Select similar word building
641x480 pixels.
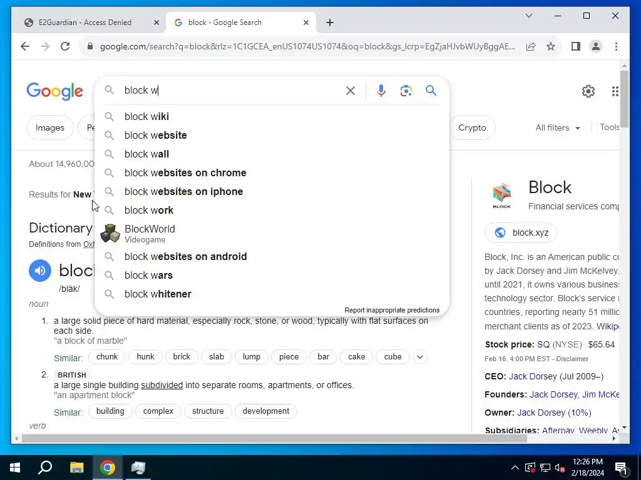(110, 411)
